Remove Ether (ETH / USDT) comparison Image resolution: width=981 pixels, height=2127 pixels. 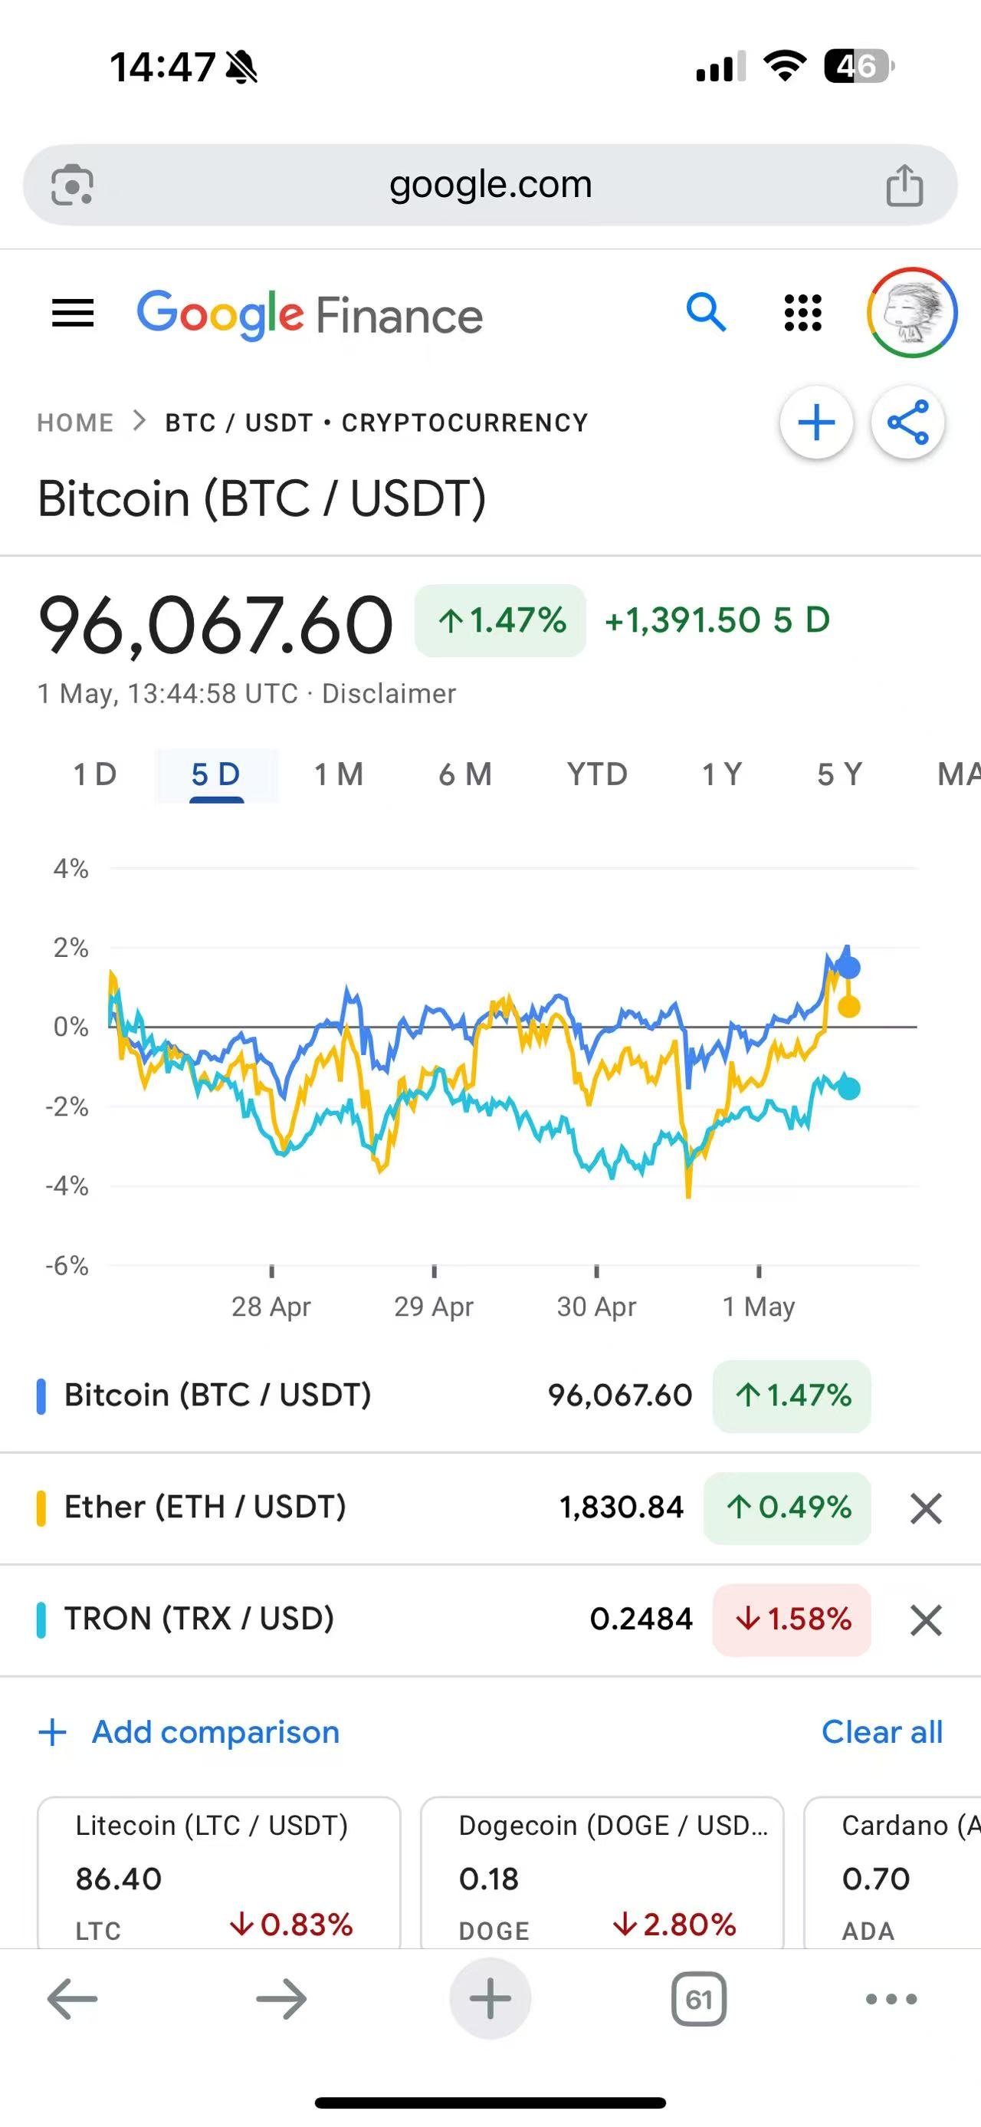(925, 1508)
